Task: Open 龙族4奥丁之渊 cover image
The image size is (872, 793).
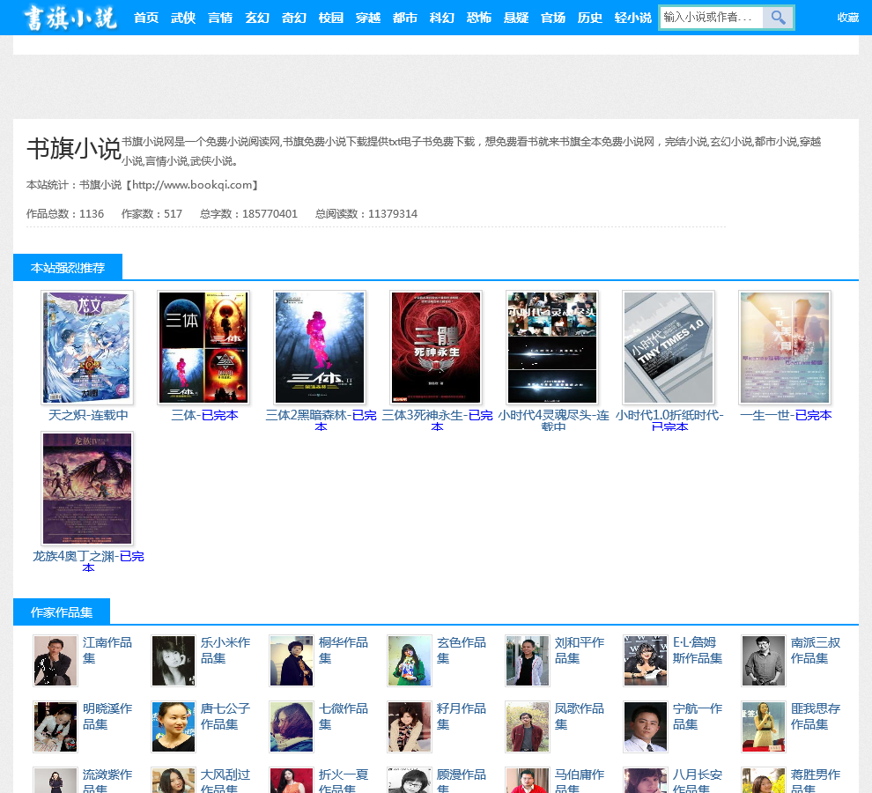Action: 87,488
